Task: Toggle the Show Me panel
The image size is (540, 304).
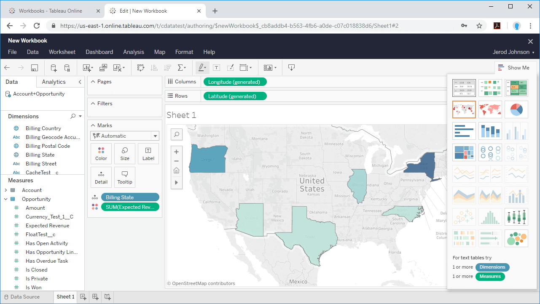Action: pos(513,67)
